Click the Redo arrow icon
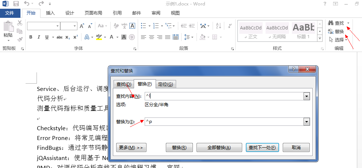The width and height of the screenshot is (362, 168). click(x=41, y=4)
